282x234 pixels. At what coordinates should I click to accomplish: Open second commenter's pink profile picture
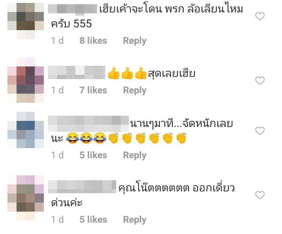point(26,80)
